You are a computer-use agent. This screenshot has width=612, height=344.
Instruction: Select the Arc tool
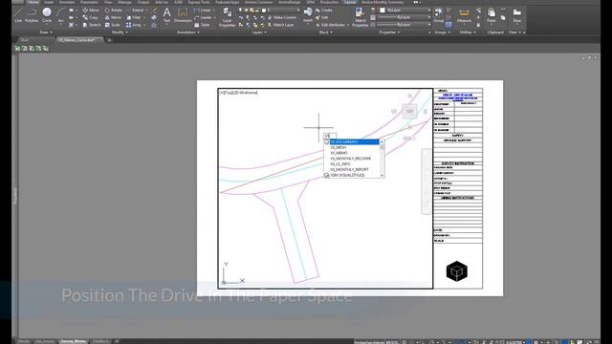tap(60, 15)
